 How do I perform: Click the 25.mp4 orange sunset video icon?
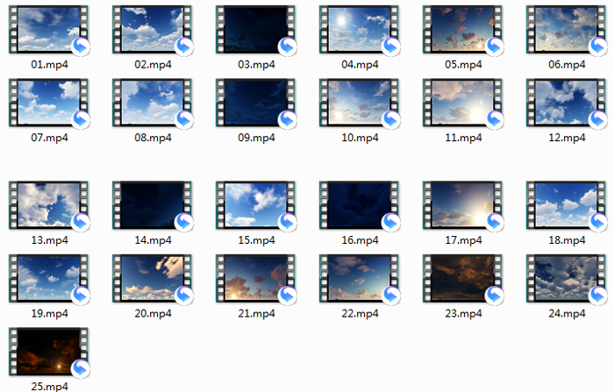pyautogui.click(x=49, y=352)
